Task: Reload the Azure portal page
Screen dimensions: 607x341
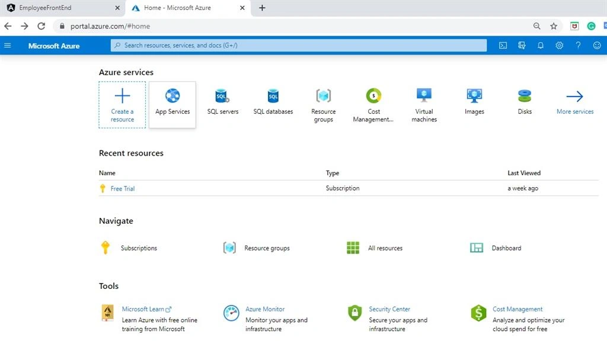Action: 41,26
